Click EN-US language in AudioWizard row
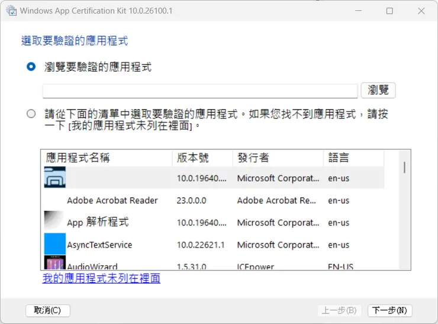 tap(340, 267)
